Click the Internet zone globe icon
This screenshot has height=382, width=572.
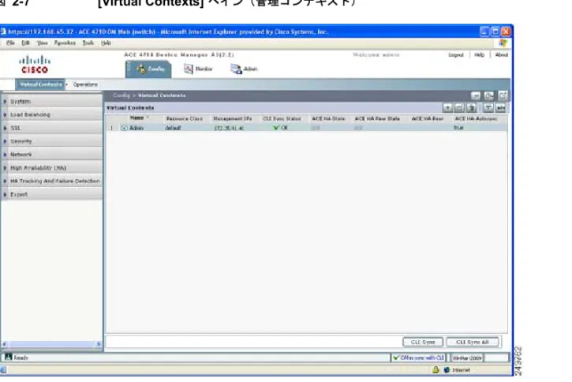click(447, 369)
